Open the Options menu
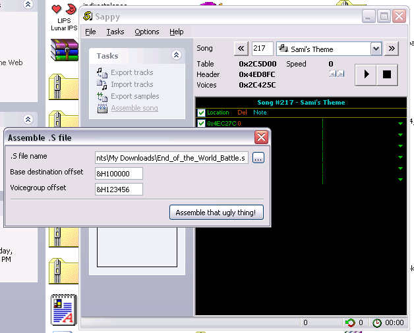This screenshot has width=414, height=333. click(147, 32)
